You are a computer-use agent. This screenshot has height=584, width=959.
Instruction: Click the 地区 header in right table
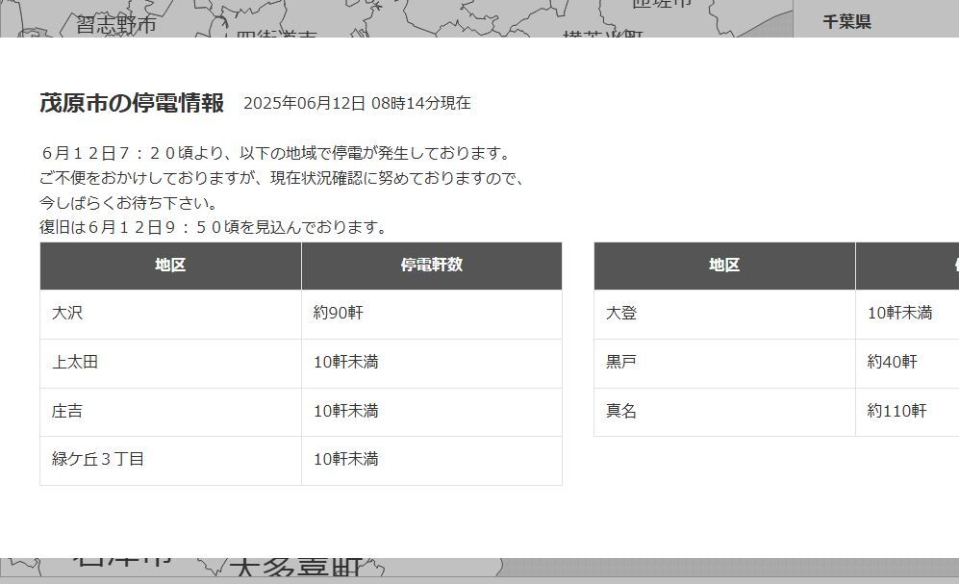pyautogui.click(x=724, y=266)
